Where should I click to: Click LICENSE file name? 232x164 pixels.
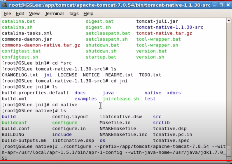67,75
